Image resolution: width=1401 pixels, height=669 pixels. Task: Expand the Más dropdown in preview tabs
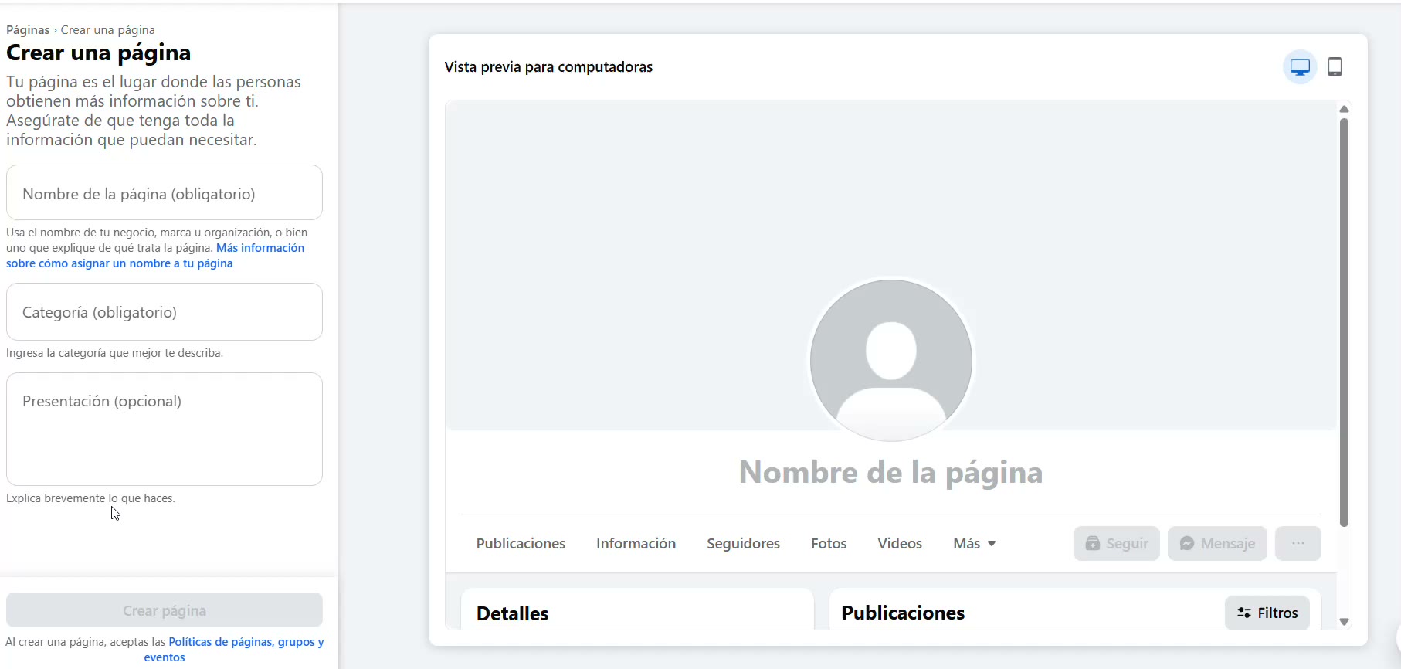pyautogui.click(x=975, y=544)
